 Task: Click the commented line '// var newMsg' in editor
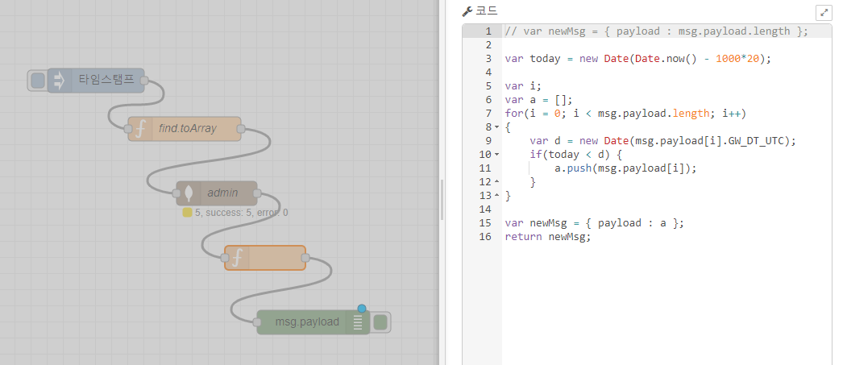[x=656, y=31]
